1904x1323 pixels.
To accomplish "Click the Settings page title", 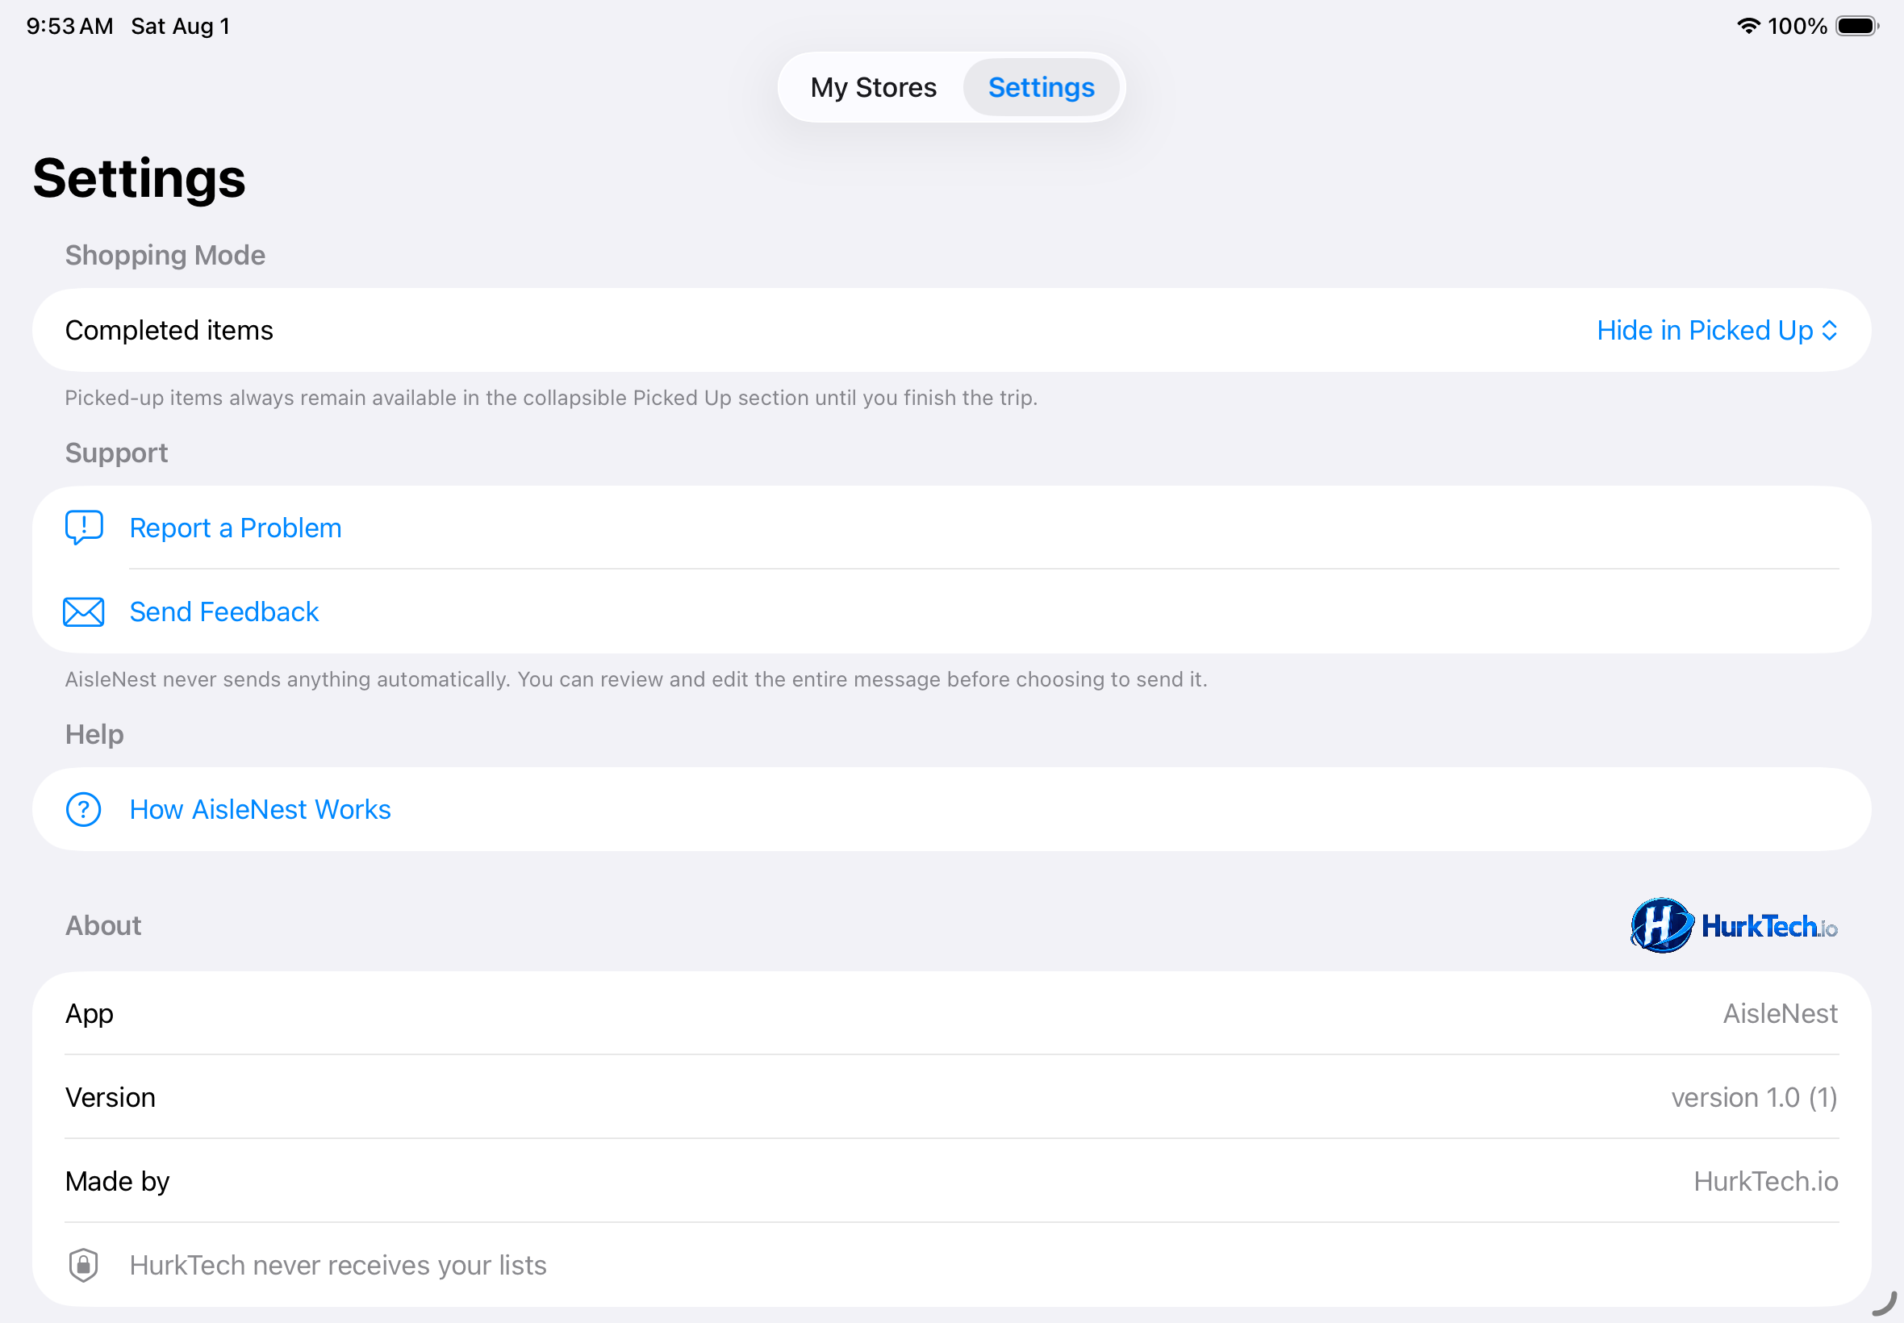I will [x=140, y=178].
